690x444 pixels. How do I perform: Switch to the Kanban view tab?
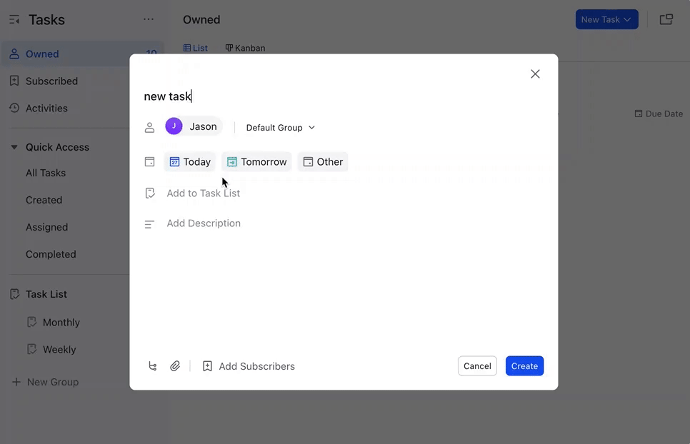point(245,48)
